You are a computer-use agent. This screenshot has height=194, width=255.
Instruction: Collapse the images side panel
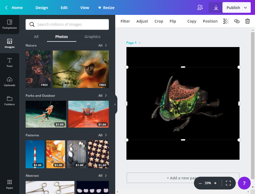pos(115,105)
